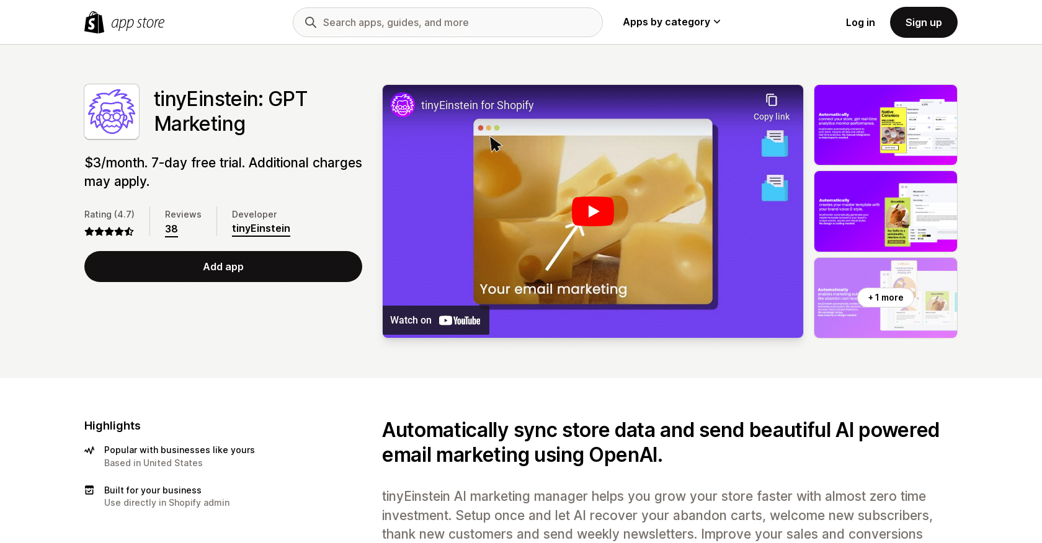The image size is (1042, 543).
Task: Open the master template screenshot thumbnail
Action: 885,211
